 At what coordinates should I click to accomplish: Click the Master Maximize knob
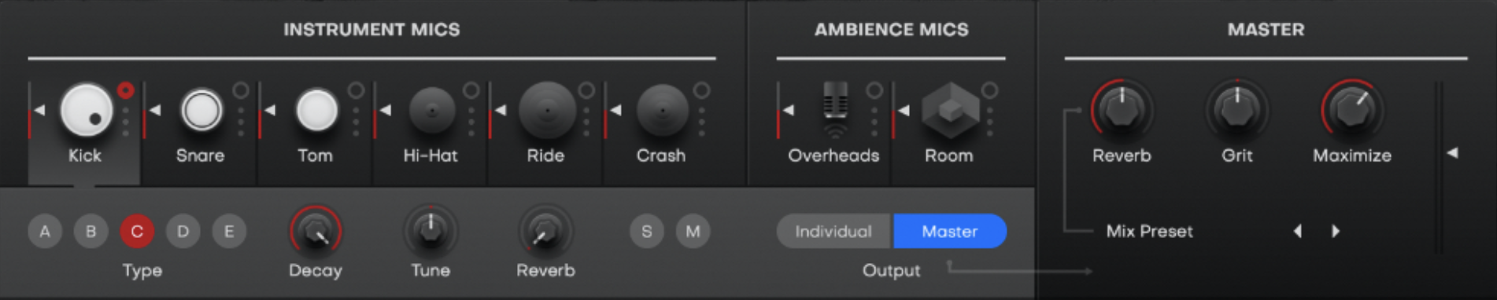coord(1351,109)
